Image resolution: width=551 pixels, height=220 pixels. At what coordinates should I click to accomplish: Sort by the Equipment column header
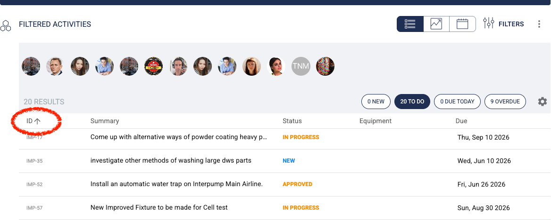(376, 121)
